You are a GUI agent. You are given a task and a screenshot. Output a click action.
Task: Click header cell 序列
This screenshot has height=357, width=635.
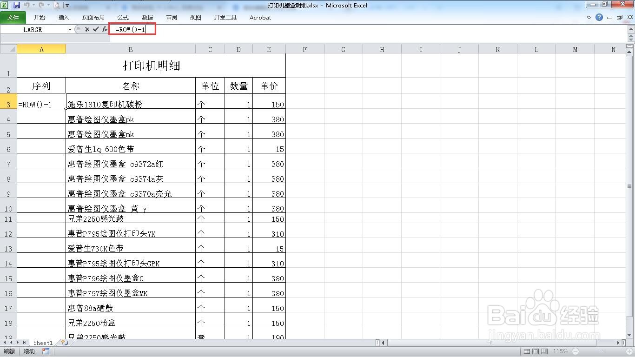(x=41, y=86)
